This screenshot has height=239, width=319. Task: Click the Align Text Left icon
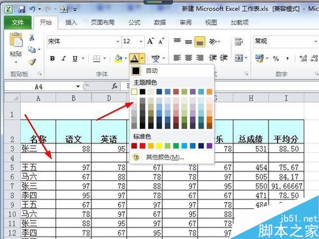[x=177, y=58]
